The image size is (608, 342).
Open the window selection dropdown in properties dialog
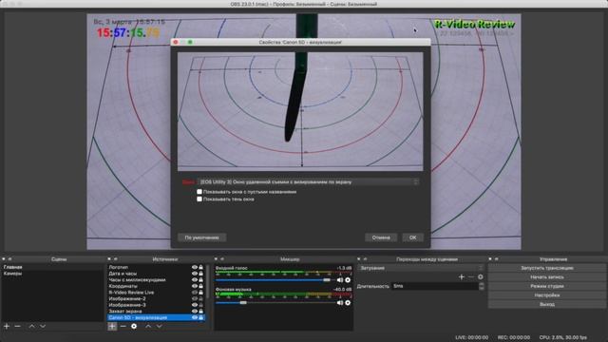coord(309,181)
